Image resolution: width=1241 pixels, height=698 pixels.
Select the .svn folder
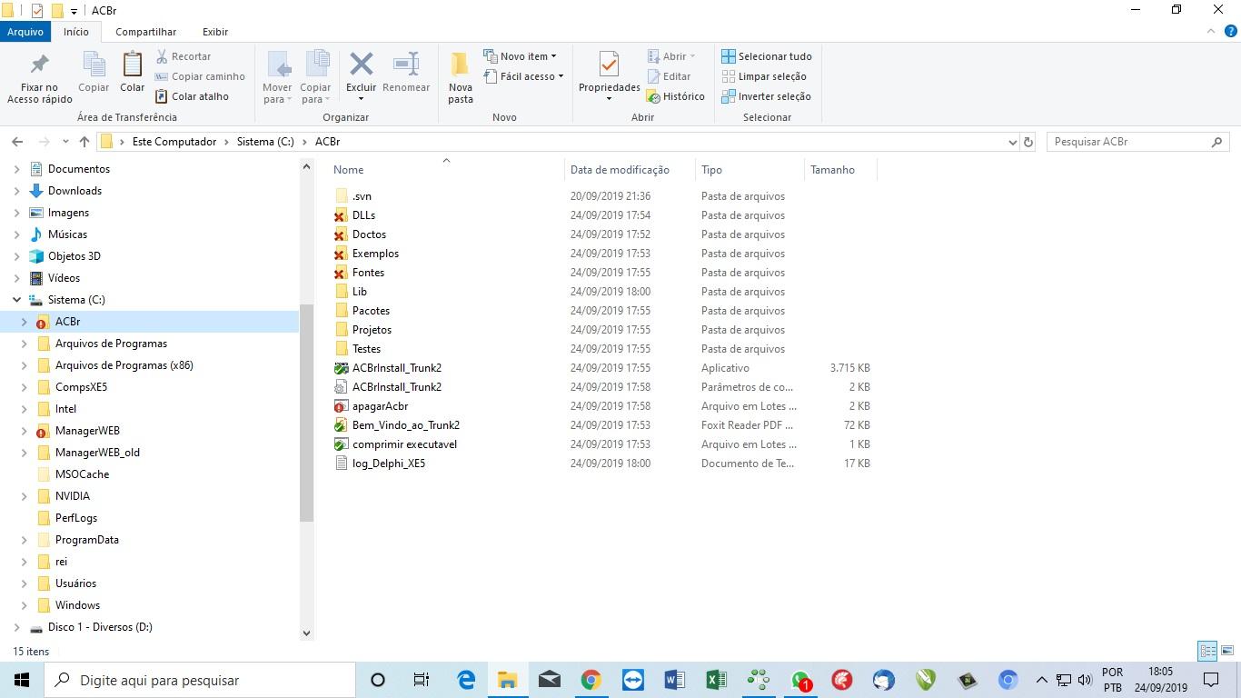pyautogui.click(x=362, y=196)
